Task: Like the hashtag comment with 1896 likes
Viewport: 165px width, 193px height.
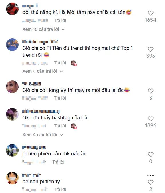Action: 150,119
